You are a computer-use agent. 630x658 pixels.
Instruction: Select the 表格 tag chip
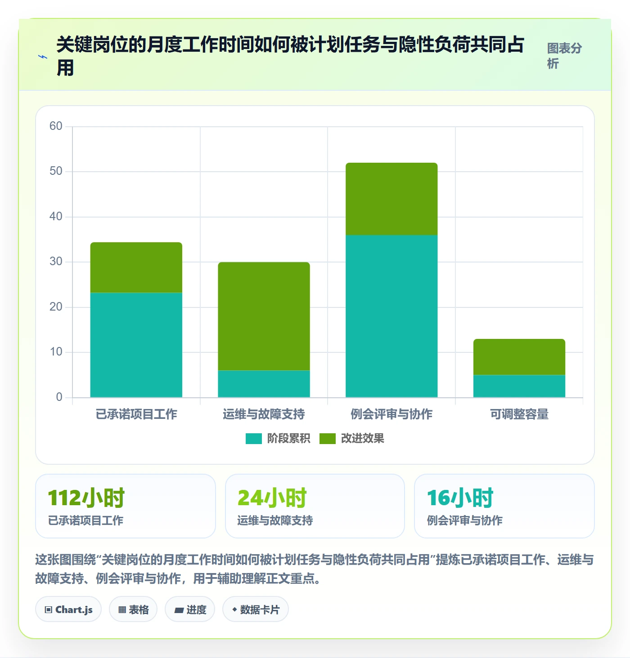coord(133,609)
